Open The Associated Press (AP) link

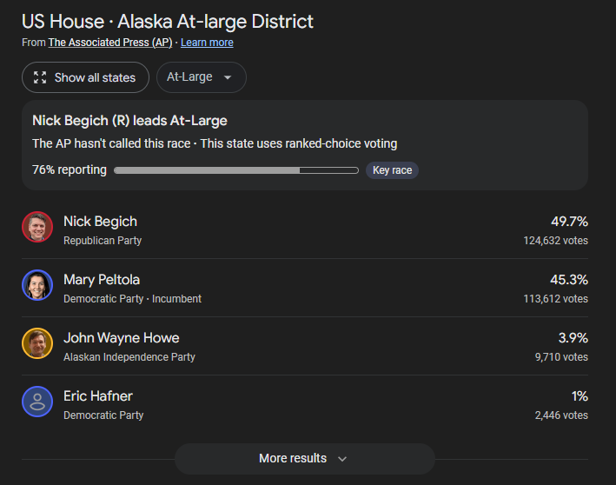pyautogui.click(x=110, y=43)
